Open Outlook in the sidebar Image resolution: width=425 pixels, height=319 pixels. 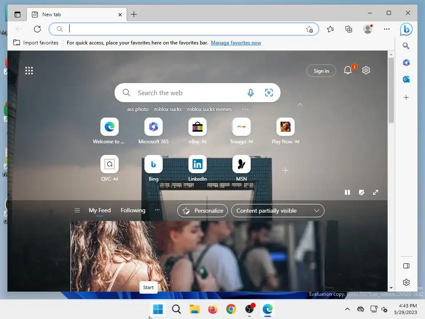[x=406, y=79]
